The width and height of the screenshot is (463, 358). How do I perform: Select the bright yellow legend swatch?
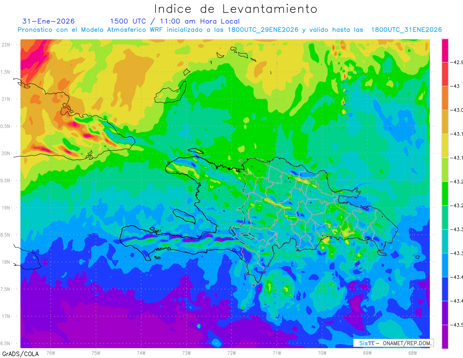(x=445, y=146)
